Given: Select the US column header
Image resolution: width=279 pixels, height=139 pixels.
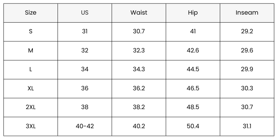Looking at the screenshot, I should click(85, 13).
